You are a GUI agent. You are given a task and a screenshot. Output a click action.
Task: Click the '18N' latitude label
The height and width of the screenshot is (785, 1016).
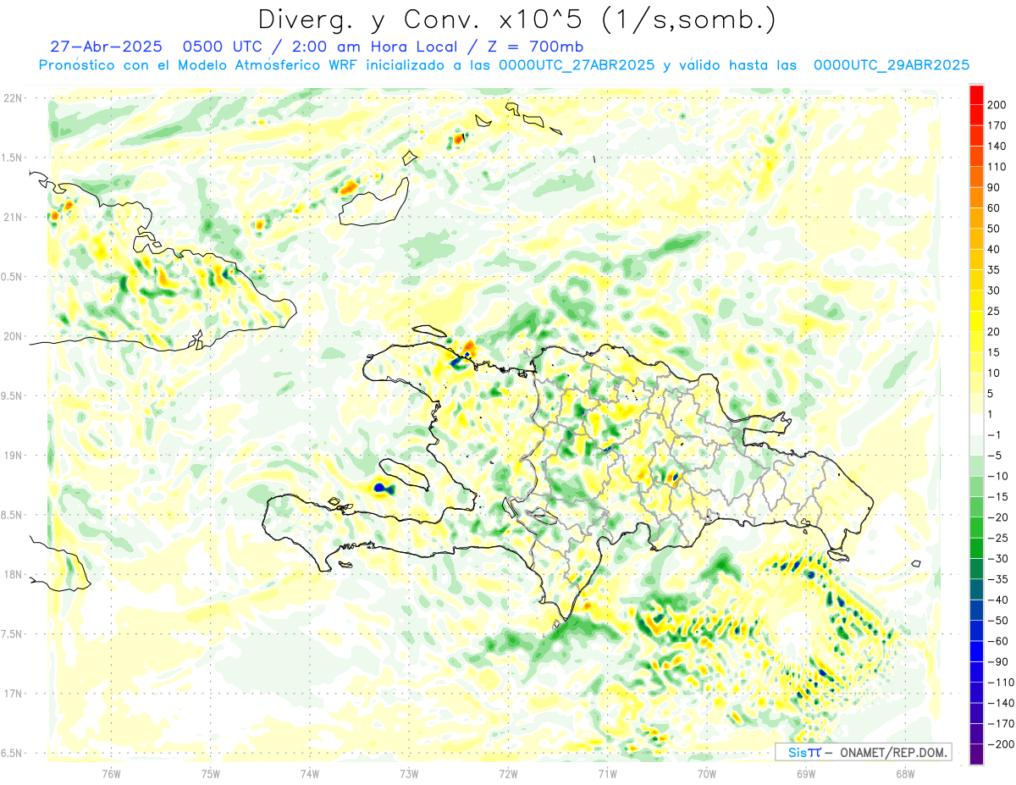tap(14, 575)
